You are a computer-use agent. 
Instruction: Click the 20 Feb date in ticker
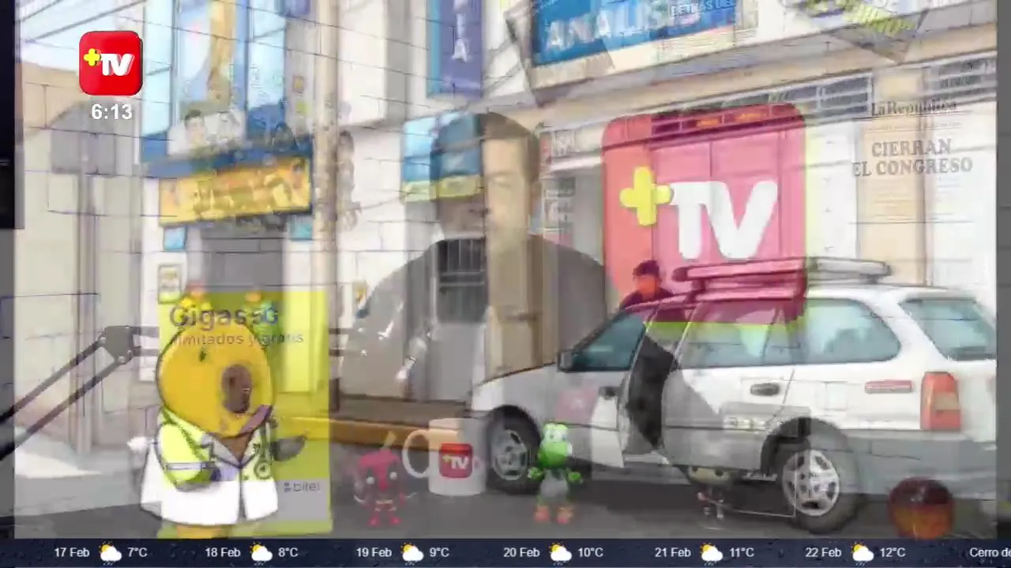521,553
